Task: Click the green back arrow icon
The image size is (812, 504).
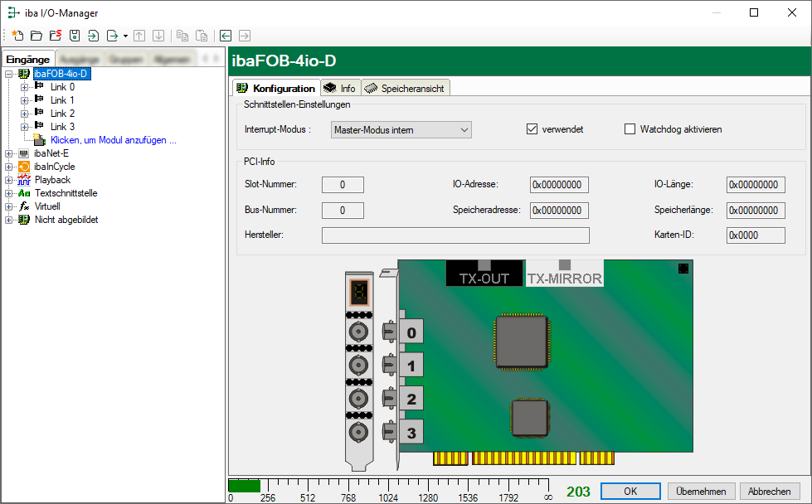Action: tap(226, 36)
